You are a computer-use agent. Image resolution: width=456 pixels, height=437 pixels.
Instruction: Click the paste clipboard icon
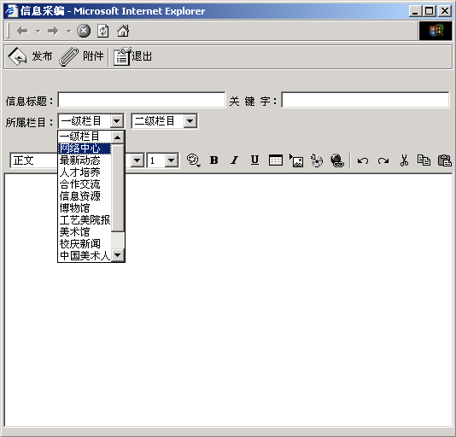pos(444,160)
